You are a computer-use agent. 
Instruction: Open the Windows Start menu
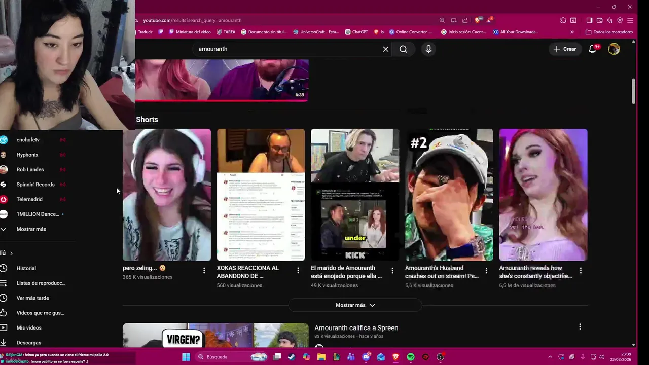[186, 357]
